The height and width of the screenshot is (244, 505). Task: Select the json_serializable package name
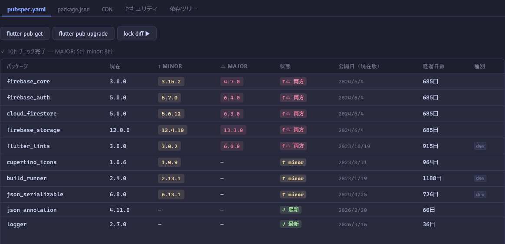pos(35,195)
